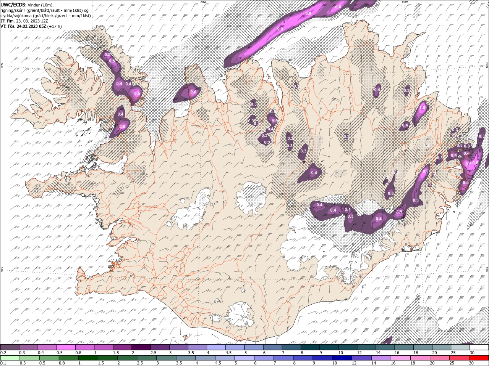Click the 15W longitude label at top
Viewport: 489px width, 366px height.
click(405, 2)
